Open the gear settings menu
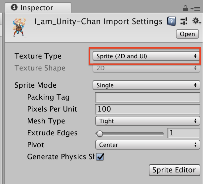This screenshot has height=184, width=203. [196, 22]
